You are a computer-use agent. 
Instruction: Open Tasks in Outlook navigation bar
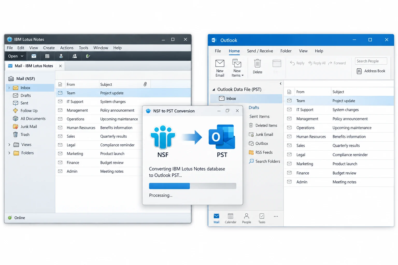[262, 218]
